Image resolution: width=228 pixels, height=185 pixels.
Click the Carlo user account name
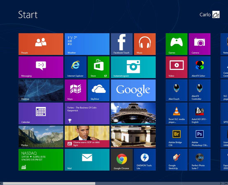[205, 14]
